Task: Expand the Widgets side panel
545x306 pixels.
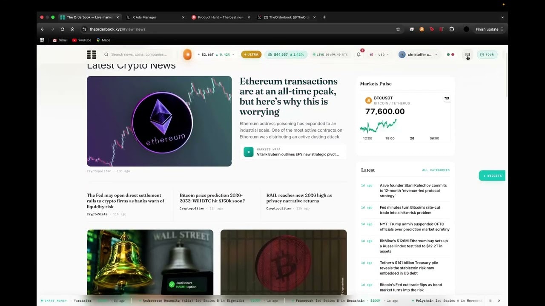Action: (492, 176)
